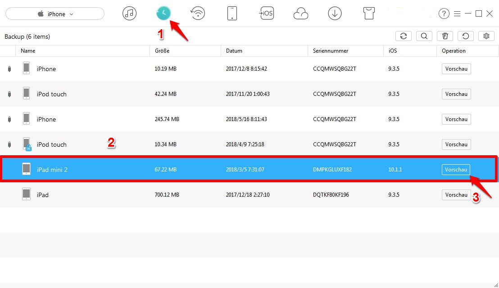This screenshot has height=288, width=499.
Task: Open the backup manager clock icon
Action: point(163,13)
